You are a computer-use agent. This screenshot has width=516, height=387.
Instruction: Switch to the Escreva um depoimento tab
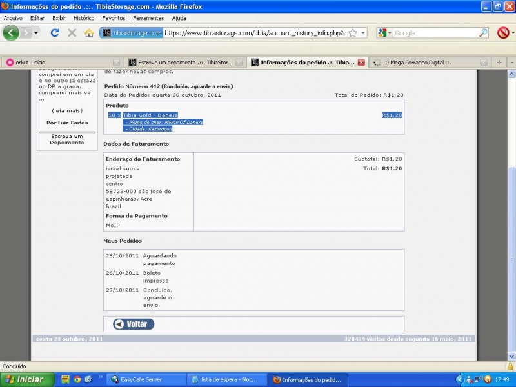(185, 62)
